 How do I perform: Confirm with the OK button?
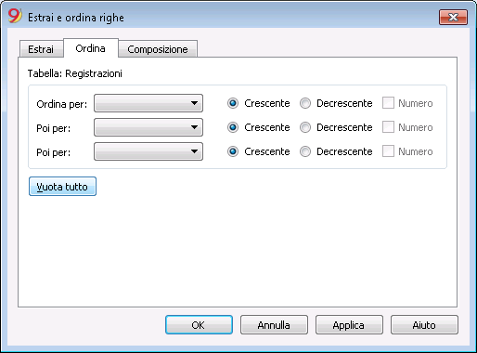pos(199,325)
